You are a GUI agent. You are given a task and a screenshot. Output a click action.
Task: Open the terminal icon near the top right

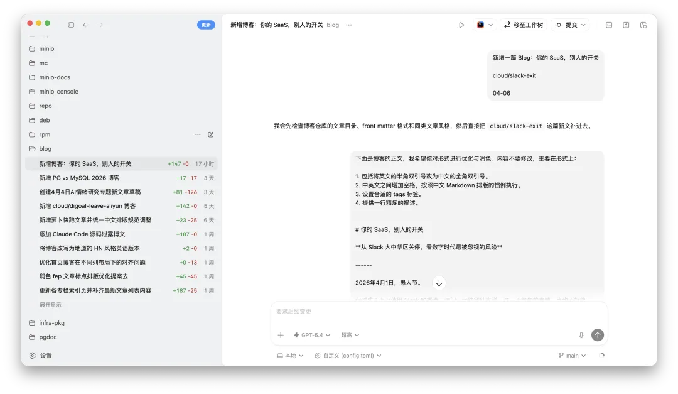[x=608, y=25]
